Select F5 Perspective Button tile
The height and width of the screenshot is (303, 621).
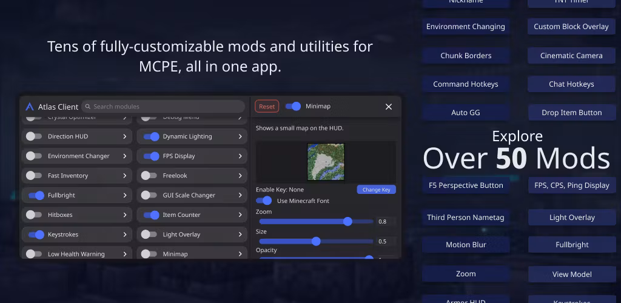[466, 185]
